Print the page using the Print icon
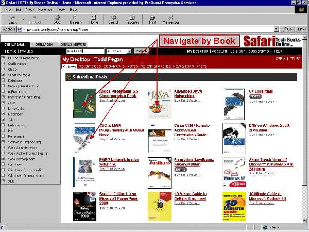Viewport: 309px width, 232px height. [x=152, y=20]
